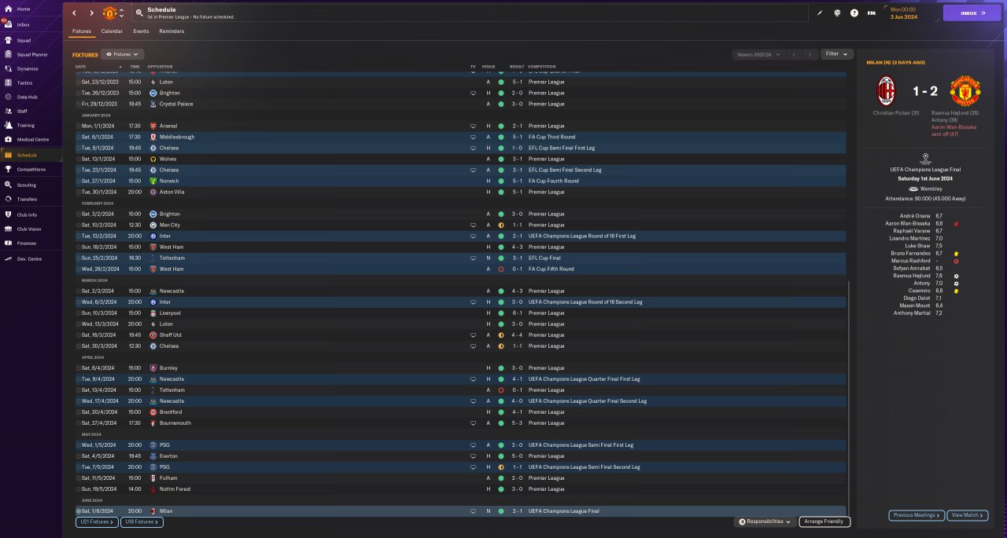Tick checkbox for Middlesbrough FA Cup fixture
Image resolution: width=1007 pixels, height=538 pixels.
click(79, 137)
